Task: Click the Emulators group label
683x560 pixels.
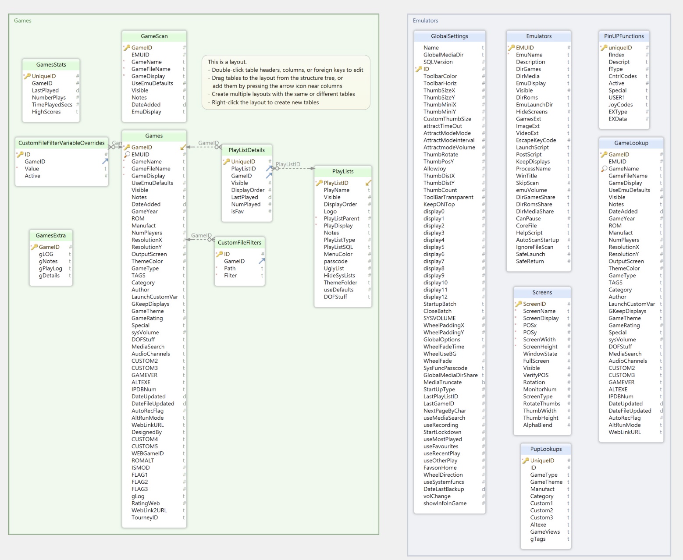Action: [x=425, y=21]
